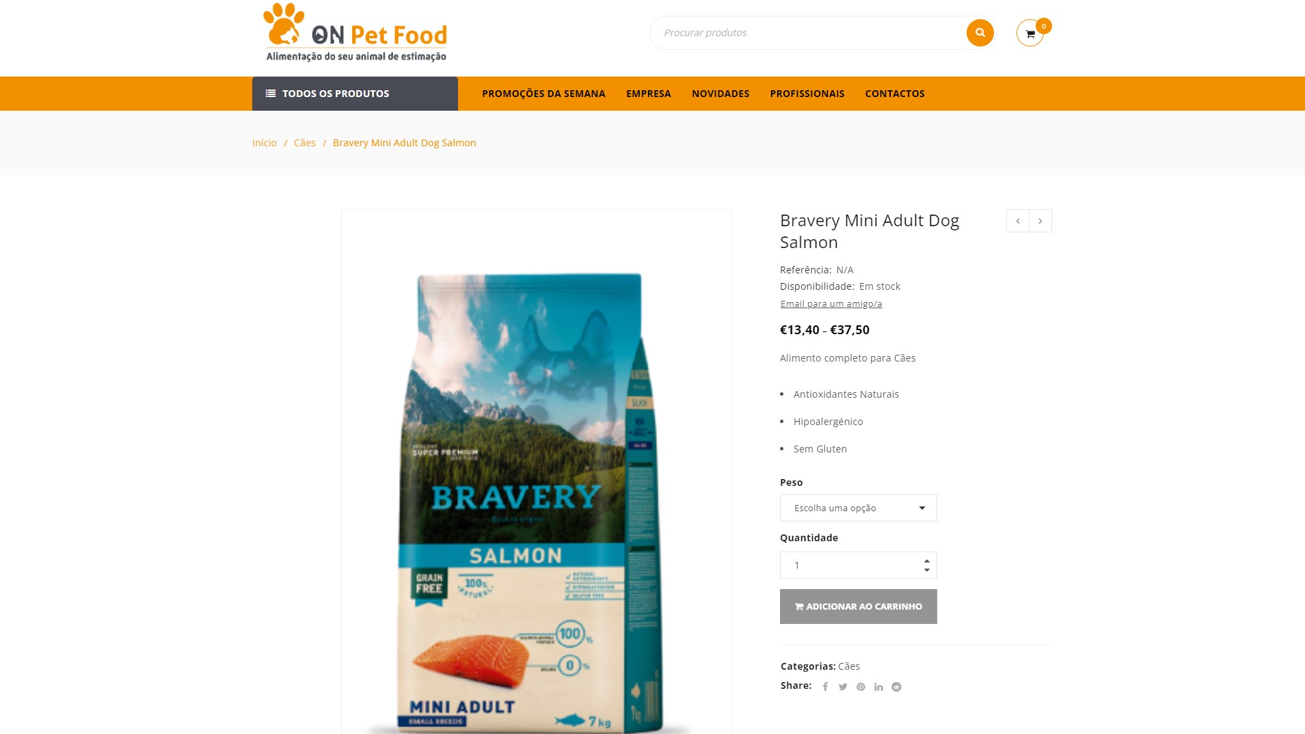
Task: Share product on Reddit icon
Action: 896,687
